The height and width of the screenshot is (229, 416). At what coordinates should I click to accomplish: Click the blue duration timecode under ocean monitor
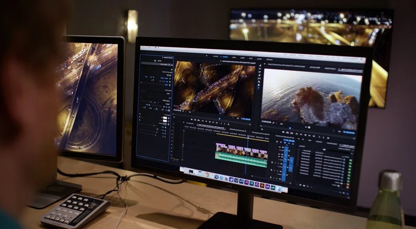pyautogui.click(x=349, y=133)
